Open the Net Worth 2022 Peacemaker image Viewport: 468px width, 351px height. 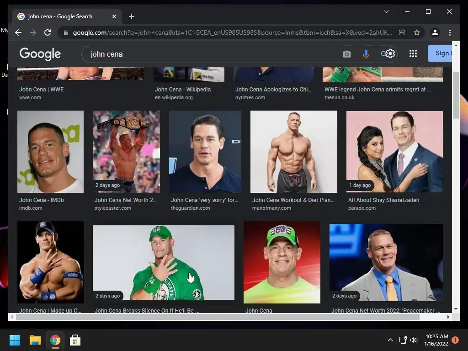tap(386, 262)
